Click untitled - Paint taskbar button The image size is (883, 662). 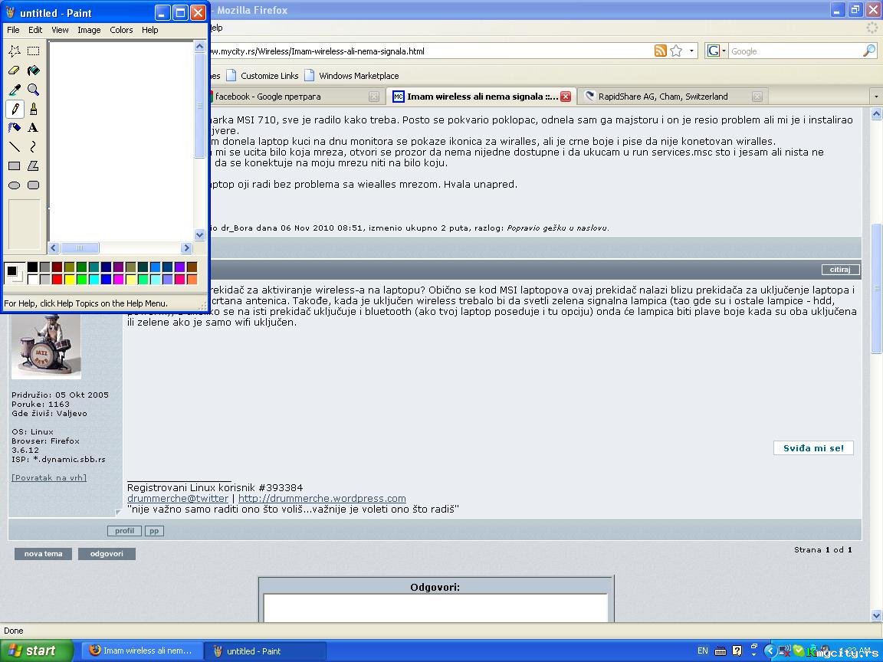pos(264,651)
